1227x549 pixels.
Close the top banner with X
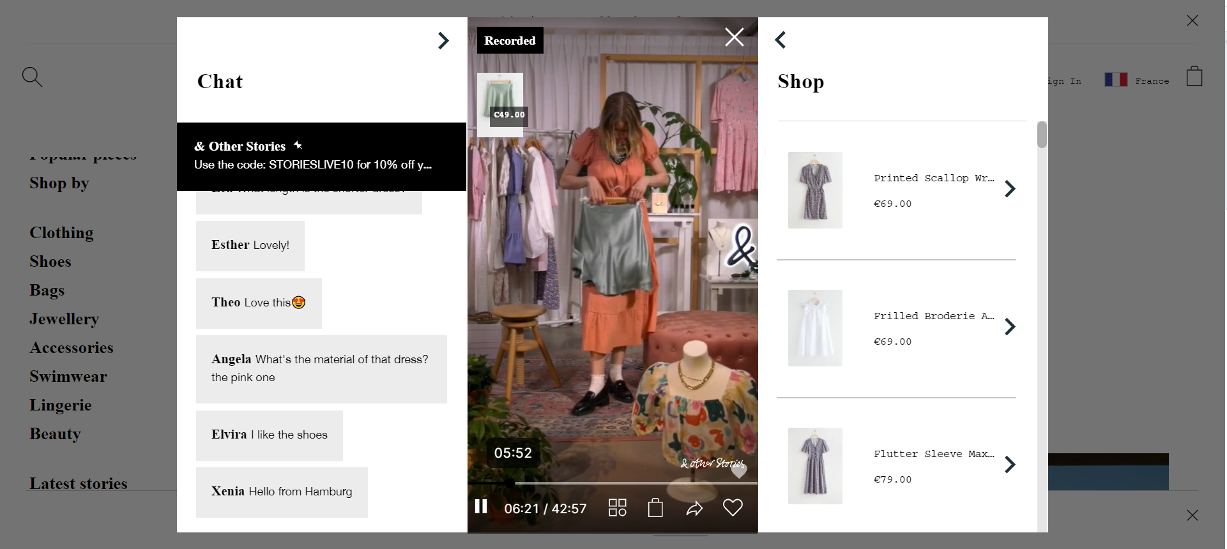tap(1193, 20)
